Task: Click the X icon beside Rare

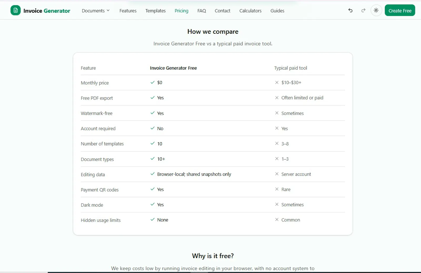Action: tap(277, 189)
